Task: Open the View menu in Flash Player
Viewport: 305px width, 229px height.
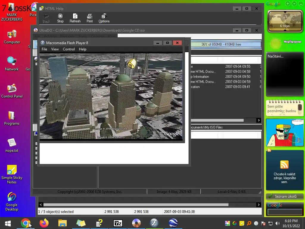Action: (x=55, y=49)
